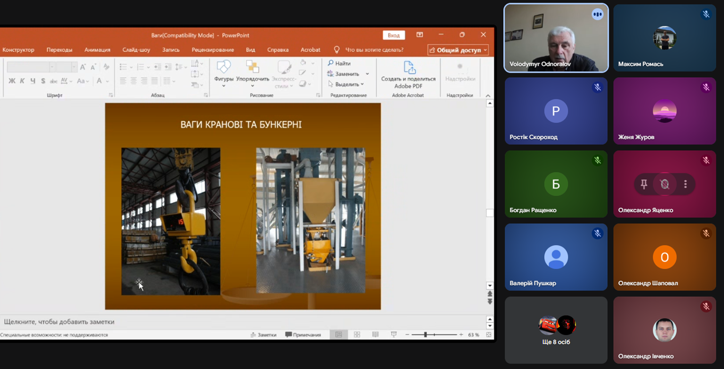Click the Найти search icon
Screen dimensions: 724x369
331,63
